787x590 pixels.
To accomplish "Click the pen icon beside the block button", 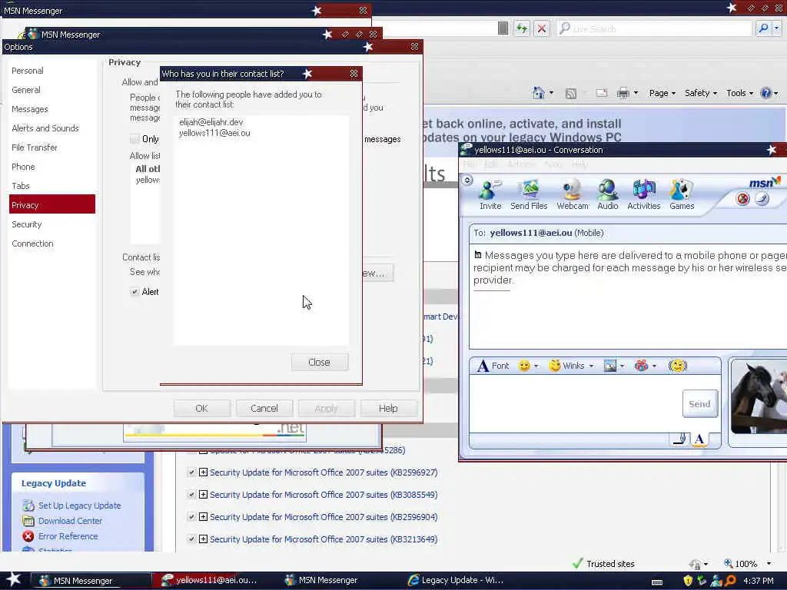I will click(x=762, y=199).
